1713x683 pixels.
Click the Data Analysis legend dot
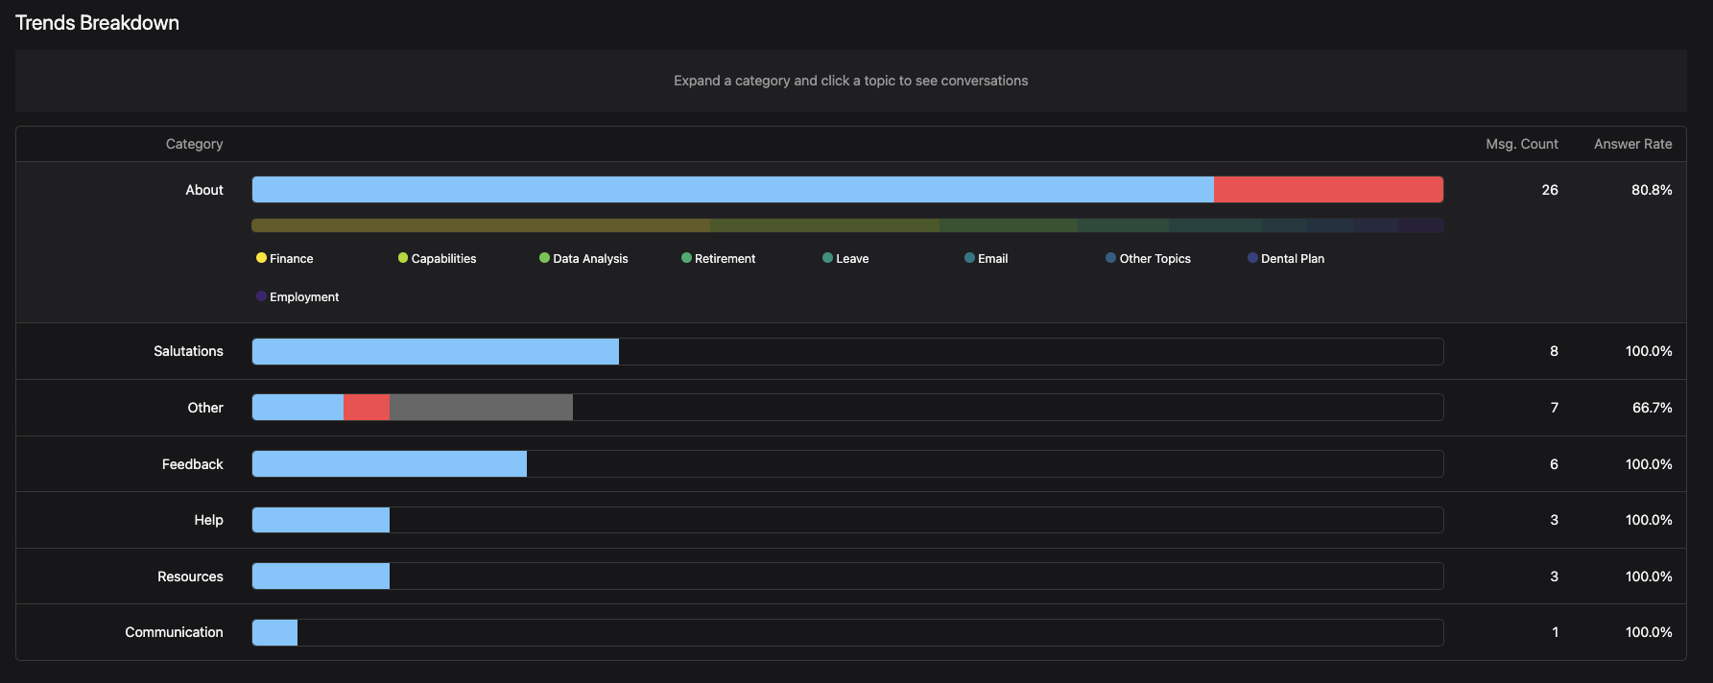(544, 258)
